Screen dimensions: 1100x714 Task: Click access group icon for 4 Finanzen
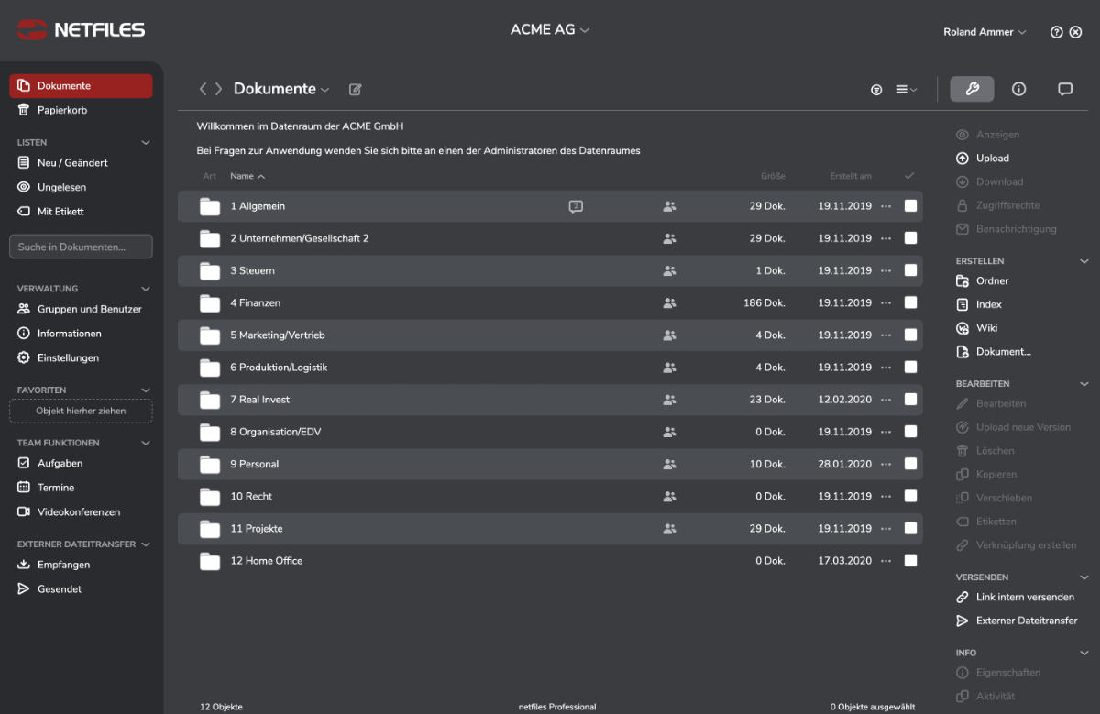click(669, 303)
